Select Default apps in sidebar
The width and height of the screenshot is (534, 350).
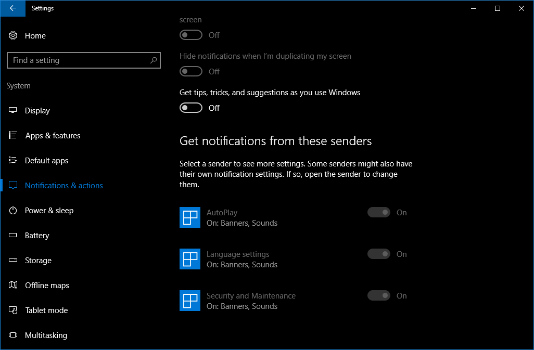46,161
